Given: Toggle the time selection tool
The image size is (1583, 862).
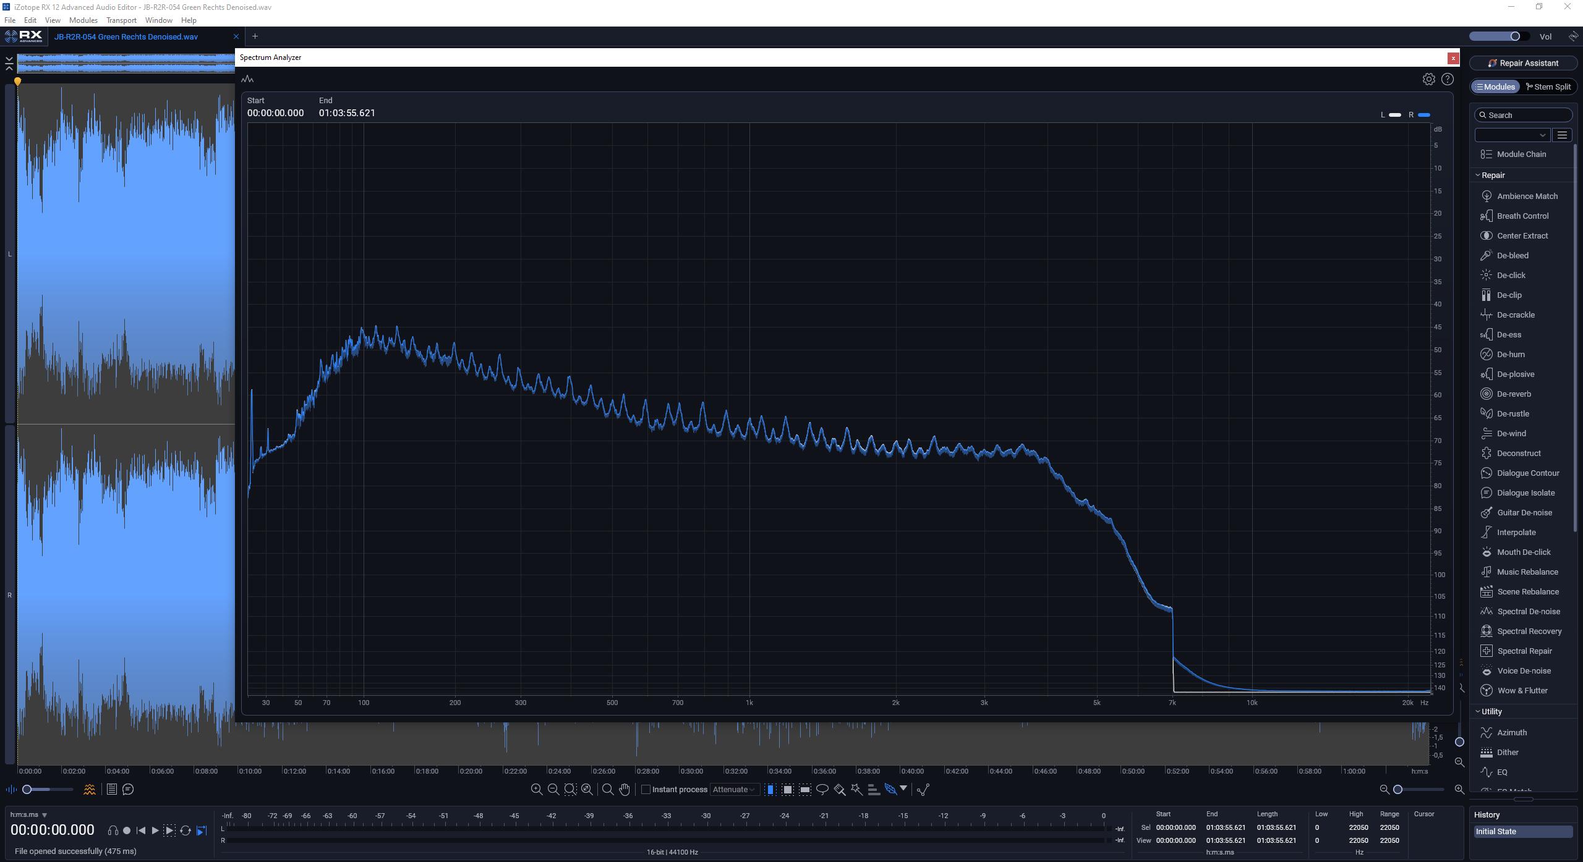Looking at the screenshot, I should tap(770, 789).
